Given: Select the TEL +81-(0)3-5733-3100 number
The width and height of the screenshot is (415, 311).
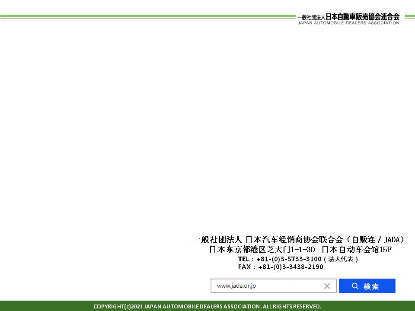Looking at the screenshot, I should click(x=289, y=259).
